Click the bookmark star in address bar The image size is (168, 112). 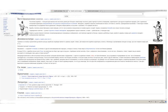pyautogui.click(x=143, y=14)
